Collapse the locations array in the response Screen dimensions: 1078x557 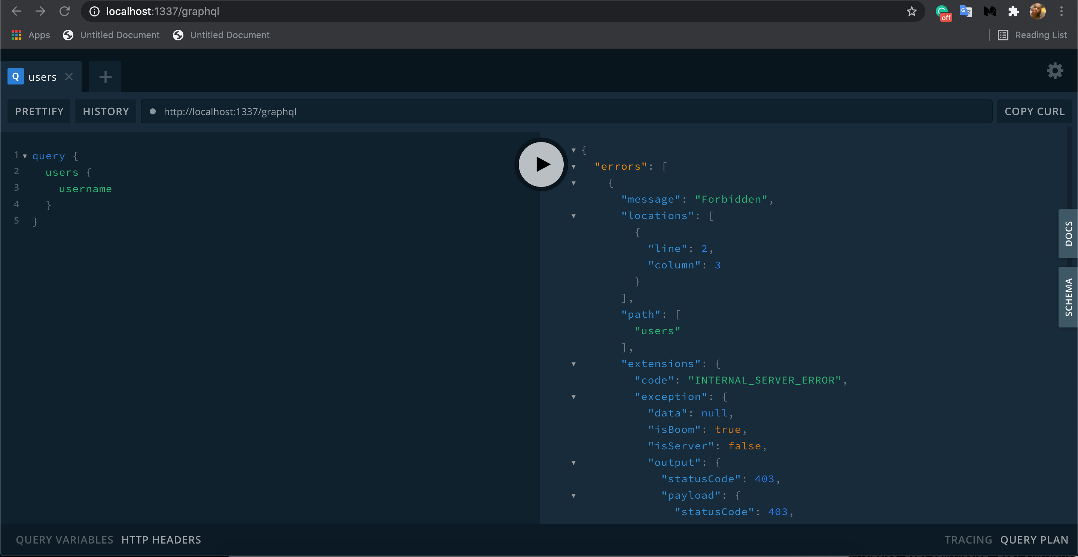(x=574, y=216)
